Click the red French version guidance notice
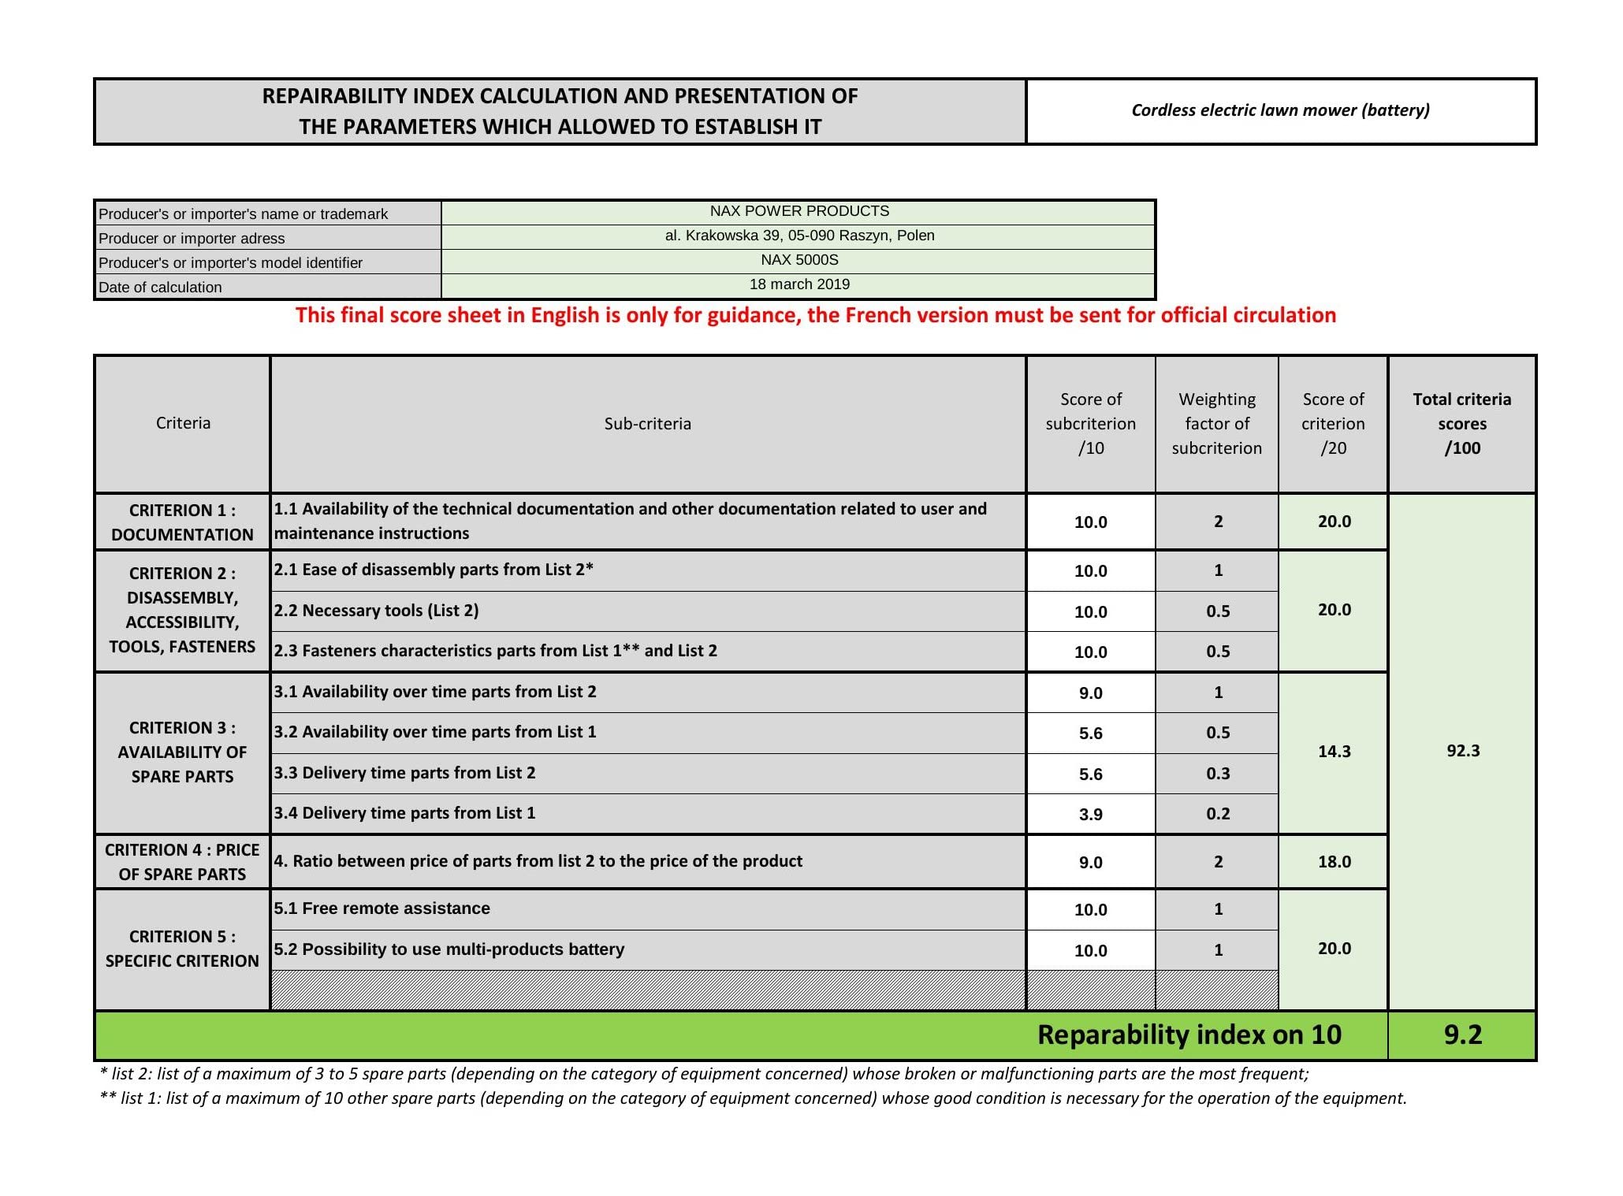Image resolution: width=1623 pixels, height=1196 pixels. 815,315
